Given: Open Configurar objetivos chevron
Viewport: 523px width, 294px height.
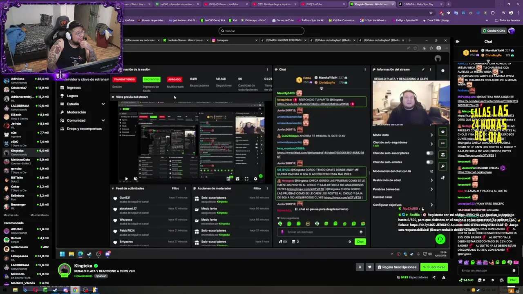Looking at the screenshot, I should (431, 205).
